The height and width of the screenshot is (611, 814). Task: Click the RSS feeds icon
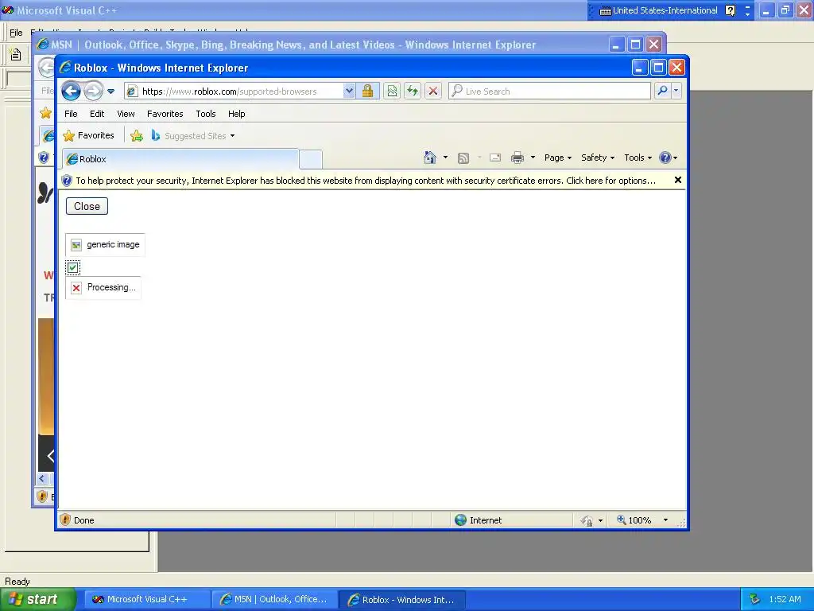463,158
